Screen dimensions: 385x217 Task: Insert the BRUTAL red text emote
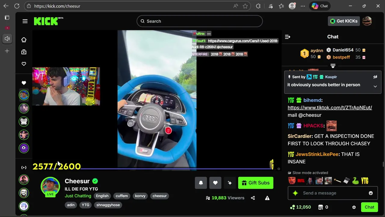[x=301, y=181]
